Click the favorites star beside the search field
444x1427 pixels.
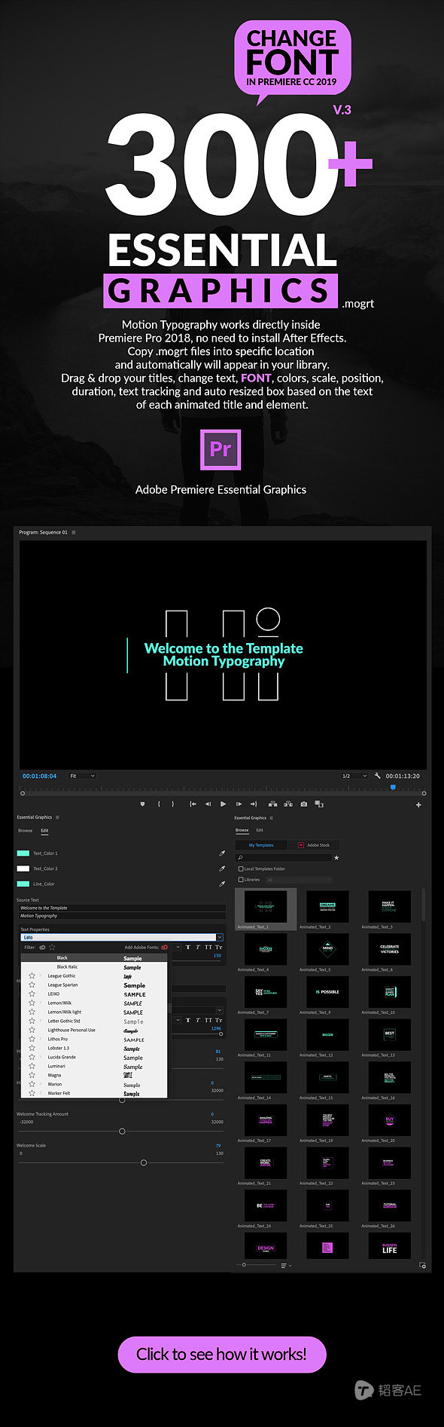336,858
